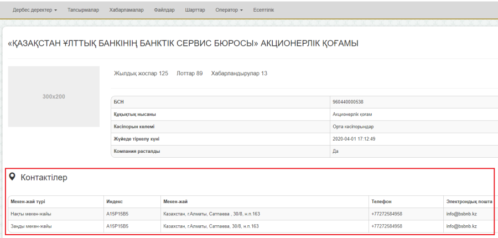Image resolution: width=498 pixels, height=238 pixels.
Task: Click the Заңды мекен-жайы address cell
Action: click(x=210, y=226)
